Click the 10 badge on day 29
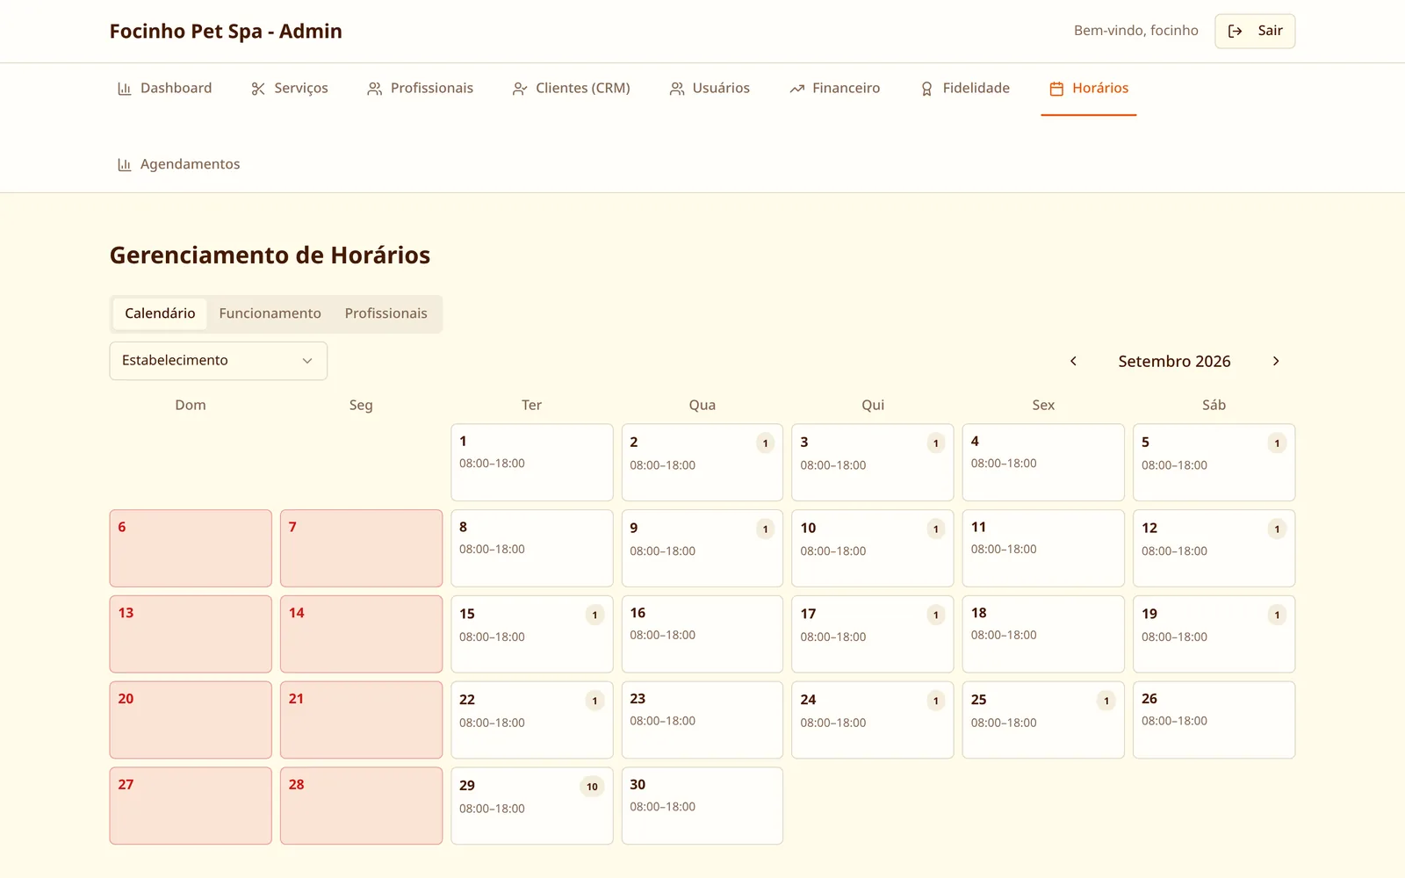Image resolution: width=1405 pixels, height=878 pixels. [x=592, y=787]
